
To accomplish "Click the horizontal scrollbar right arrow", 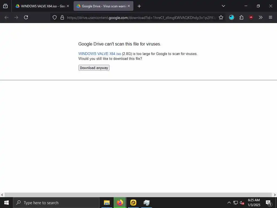I will pos(275,195).
